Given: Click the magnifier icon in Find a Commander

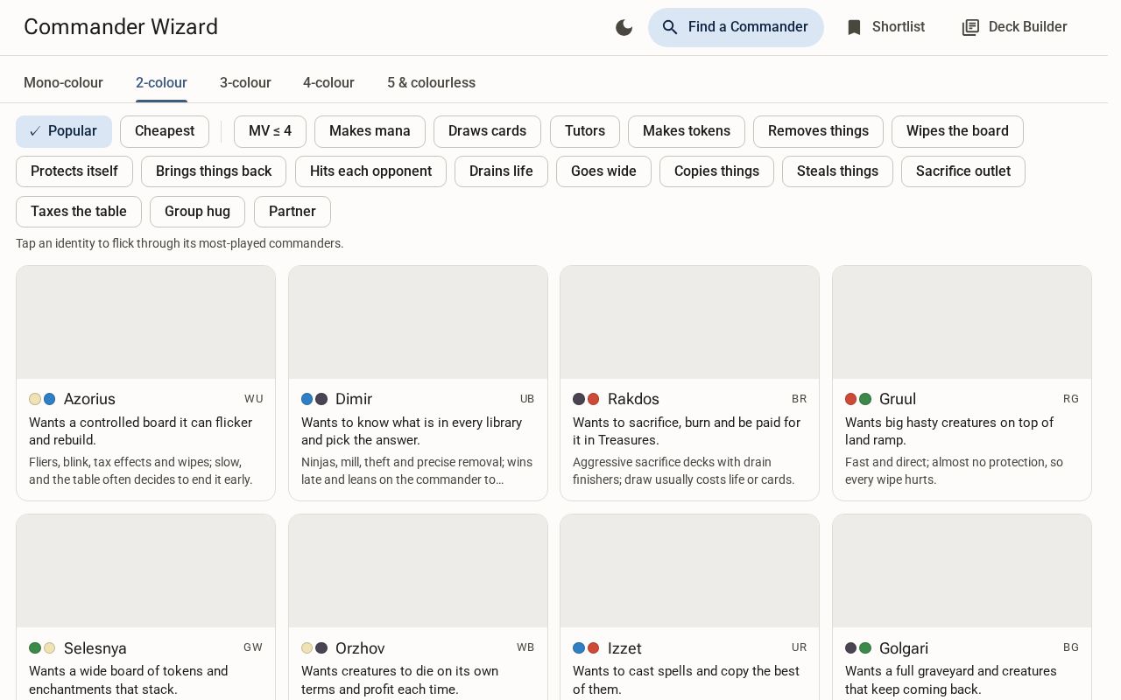Looking at the screenshot, I should click(670, 27).
